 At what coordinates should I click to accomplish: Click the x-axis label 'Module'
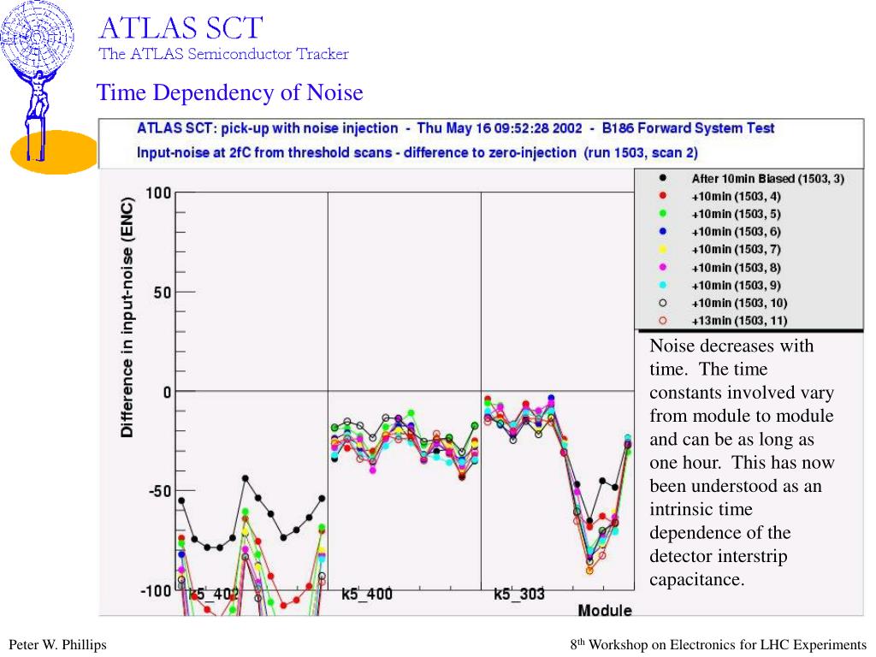605,611
